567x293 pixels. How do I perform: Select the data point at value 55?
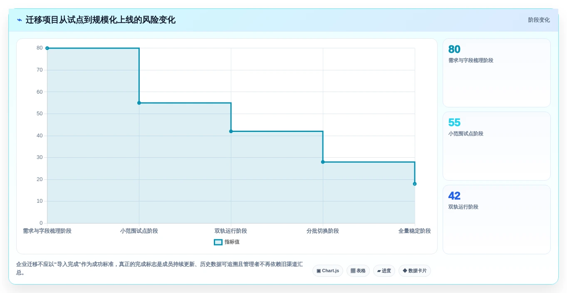pyautogui.click(x=139, y=103)
